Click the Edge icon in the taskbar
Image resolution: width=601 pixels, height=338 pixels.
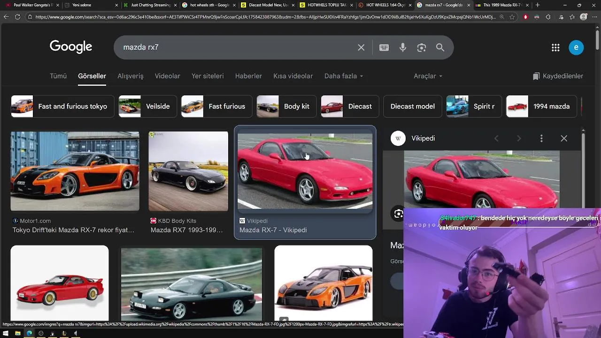pos(29,333)
